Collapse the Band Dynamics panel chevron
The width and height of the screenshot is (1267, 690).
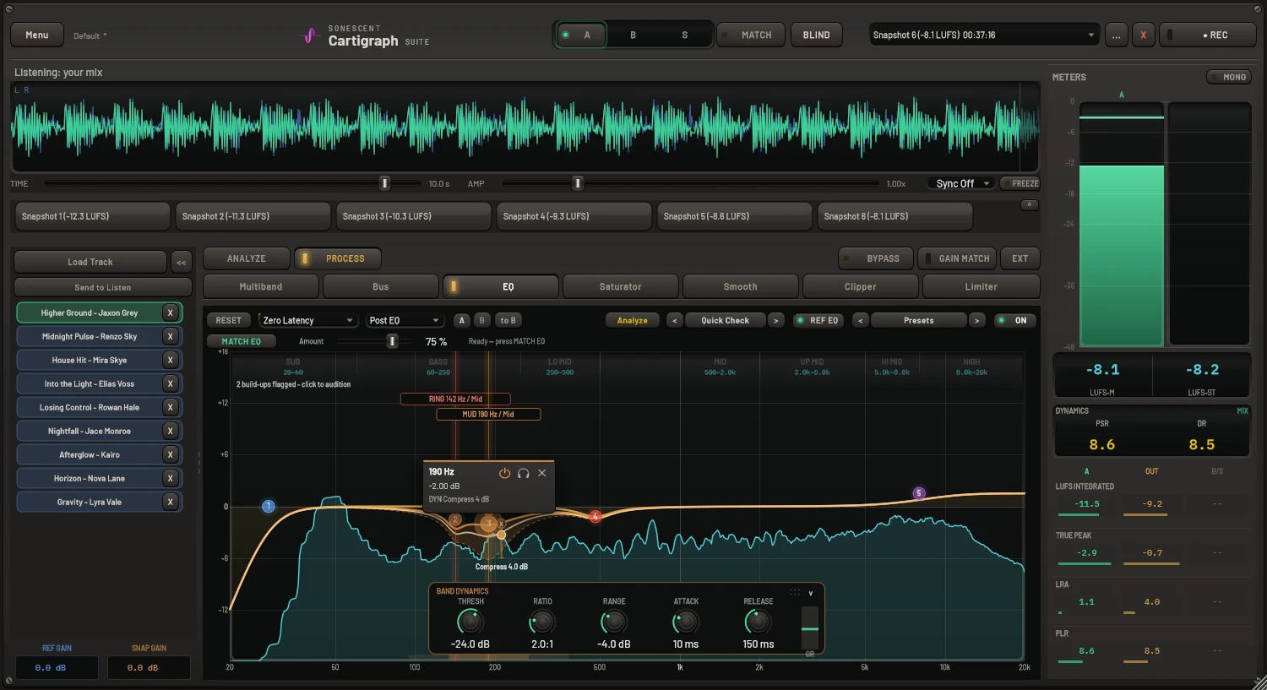coord(811,593)
